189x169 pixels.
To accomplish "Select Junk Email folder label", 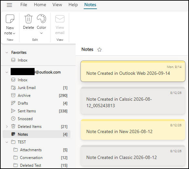I will 26,88.
